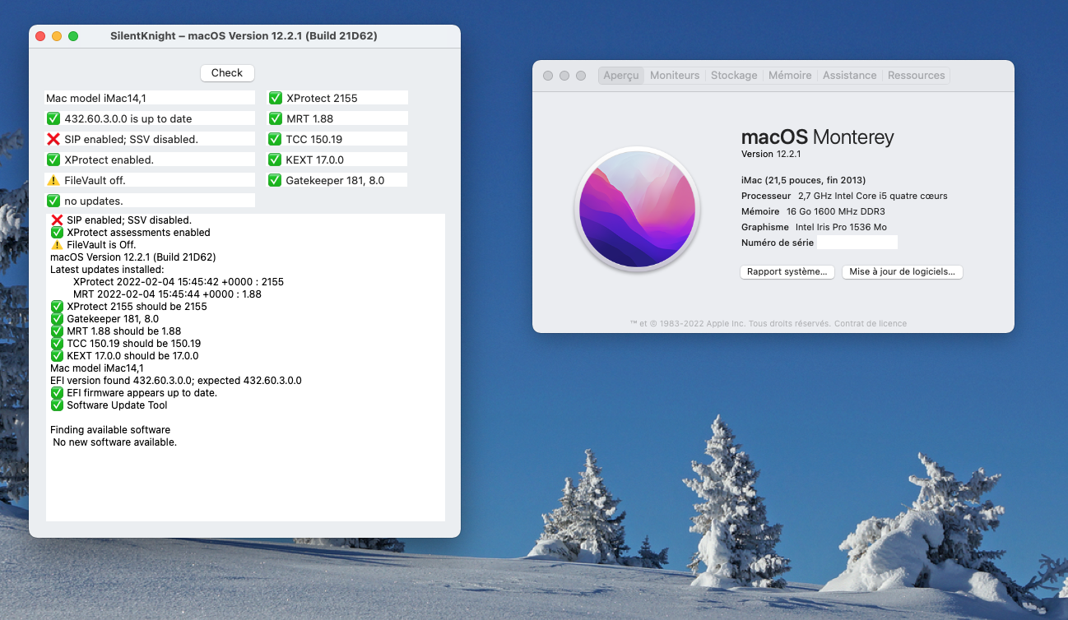This screenshot has width=1068, height=620.
Task: Click log line 'MRT 2022-02-04 15:45:44 +0000 : 1.88'
Action: click(167, 294)
